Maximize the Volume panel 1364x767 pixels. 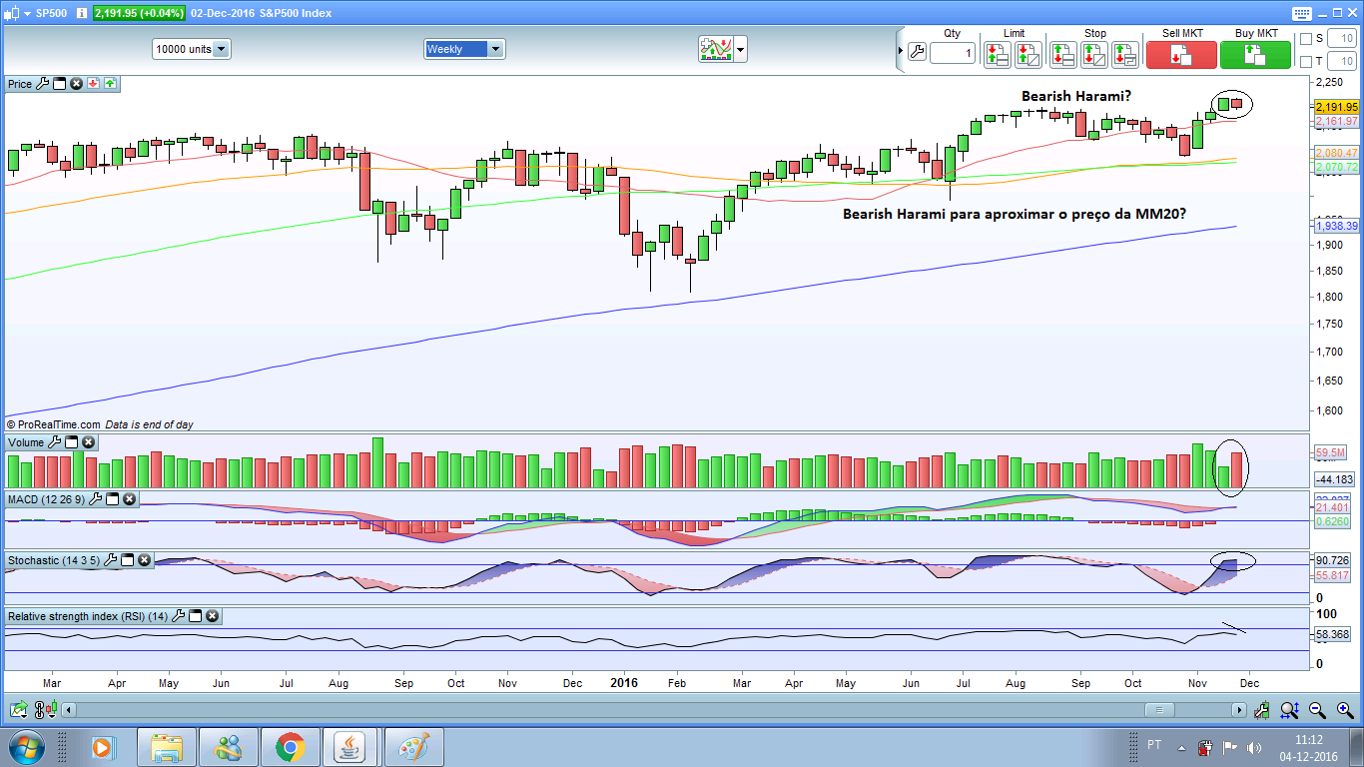(71, 442)
